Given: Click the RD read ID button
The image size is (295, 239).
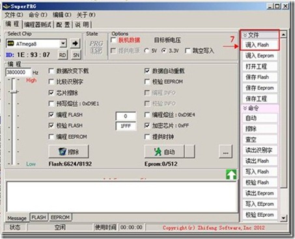Looking at the screenshot, I should click(63, 55).
